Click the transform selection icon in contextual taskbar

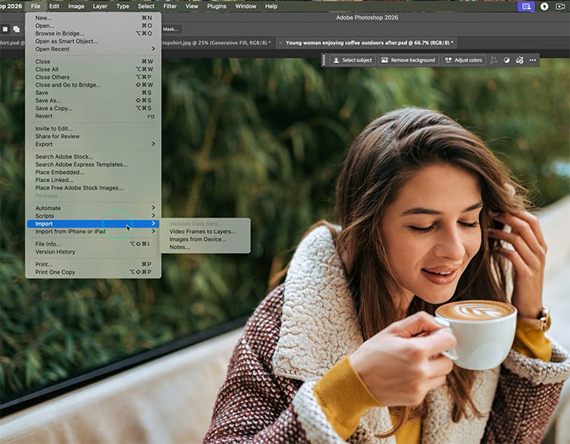[494, 60]
